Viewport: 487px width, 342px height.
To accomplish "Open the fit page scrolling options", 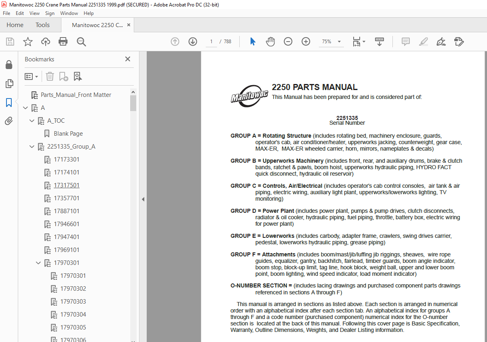I will click(358, 42).
